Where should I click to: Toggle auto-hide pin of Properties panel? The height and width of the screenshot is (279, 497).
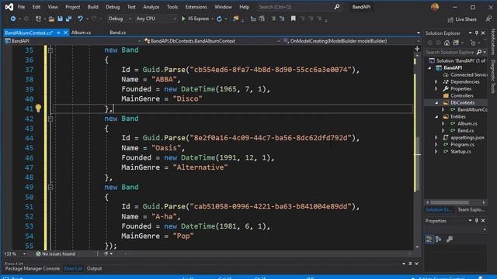tap(476, 220)
